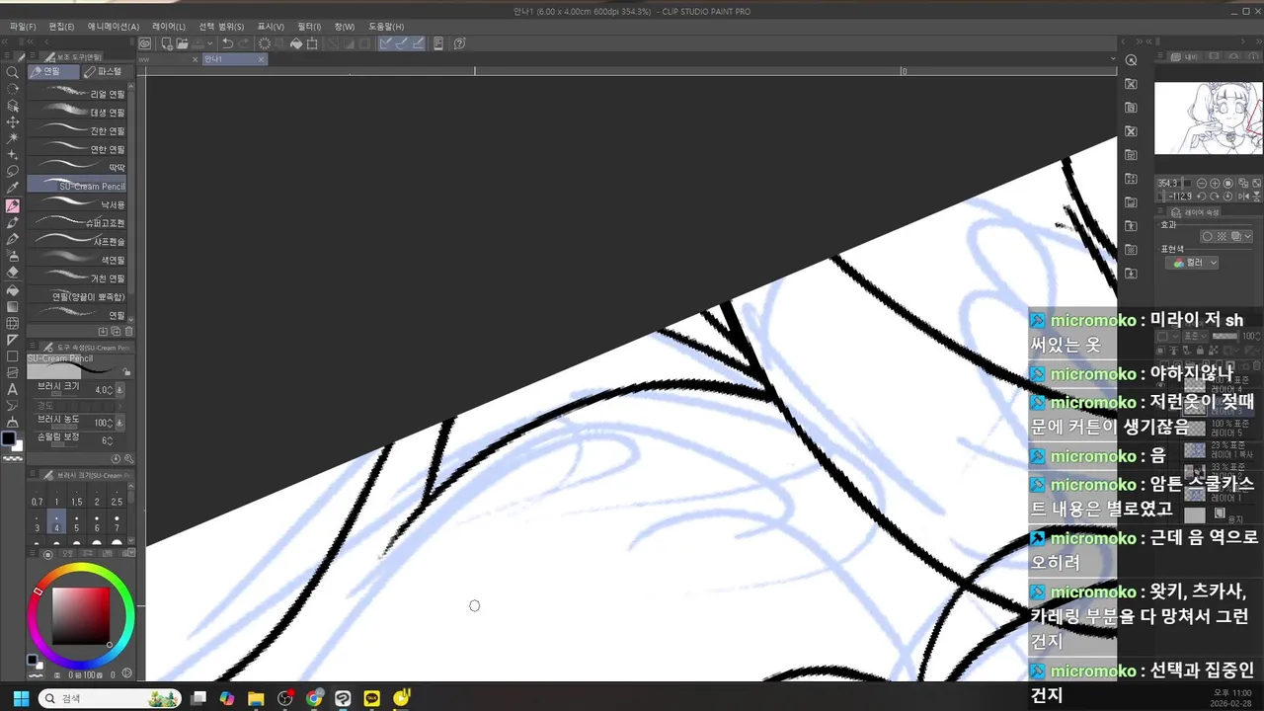Select the main drawing color swatch in toolbar
Screen dimensions: 1264x711
click(x=9, y=439)
